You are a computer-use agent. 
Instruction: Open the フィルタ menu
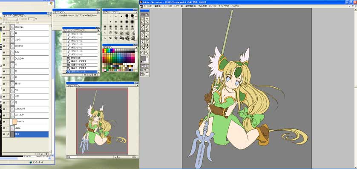point(202,6)
